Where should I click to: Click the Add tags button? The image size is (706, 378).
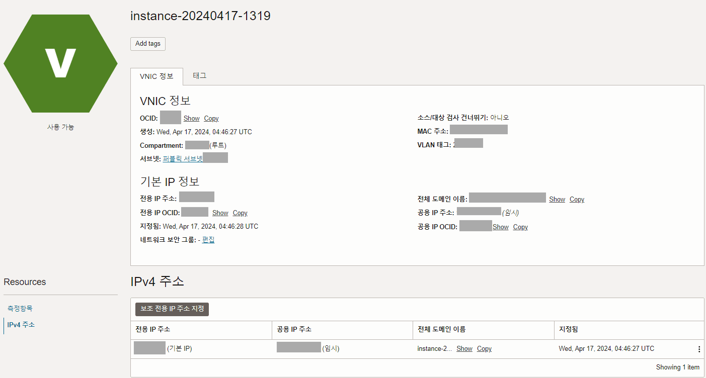[x=148, y=44]
